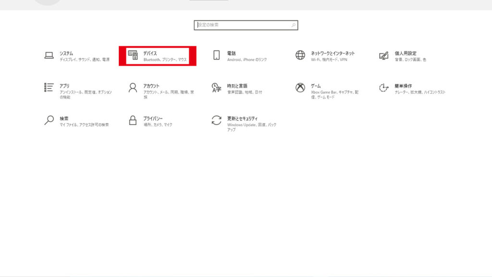Open the システム settings title
The height and width of the screenshot is (277, 492).
[66, 53]
